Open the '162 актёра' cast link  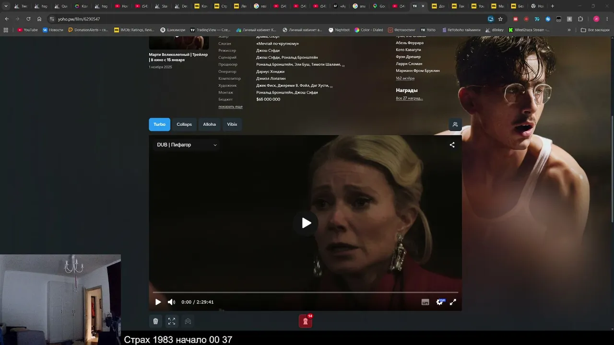click(x=405, y=78)
